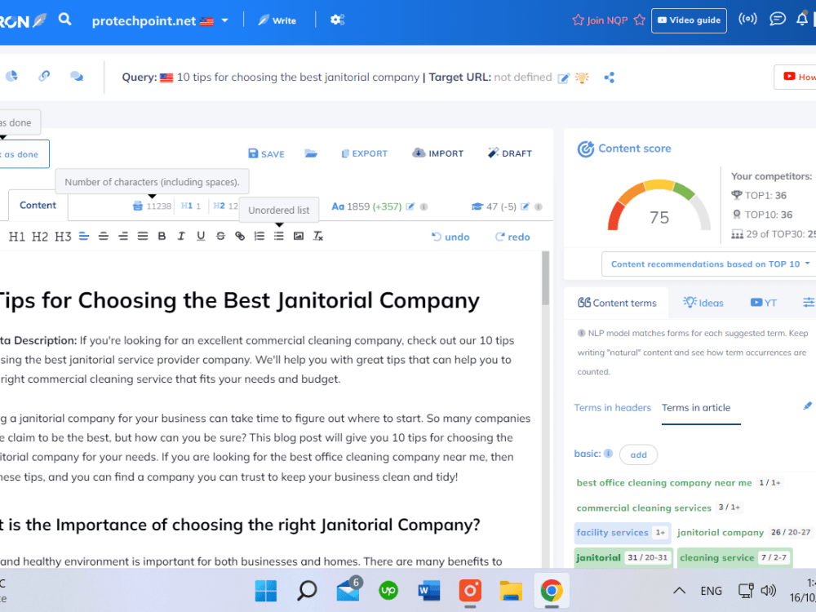This screenshot has height=612, width=816.
Task: Open File Explorer from taskbar
Action: coord(511,591)
